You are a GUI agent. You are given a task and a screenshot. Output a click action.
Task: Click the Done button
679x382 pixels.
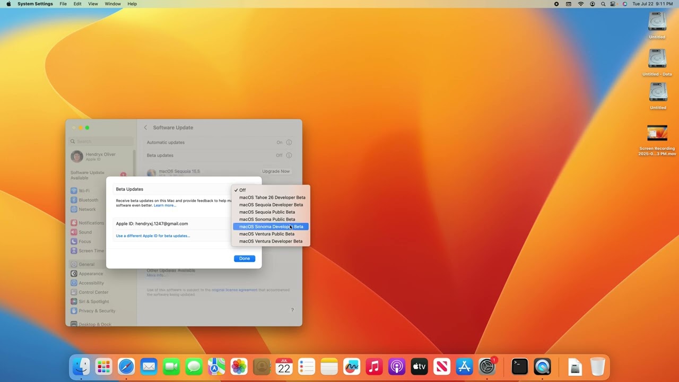click(x=245, y=258)
